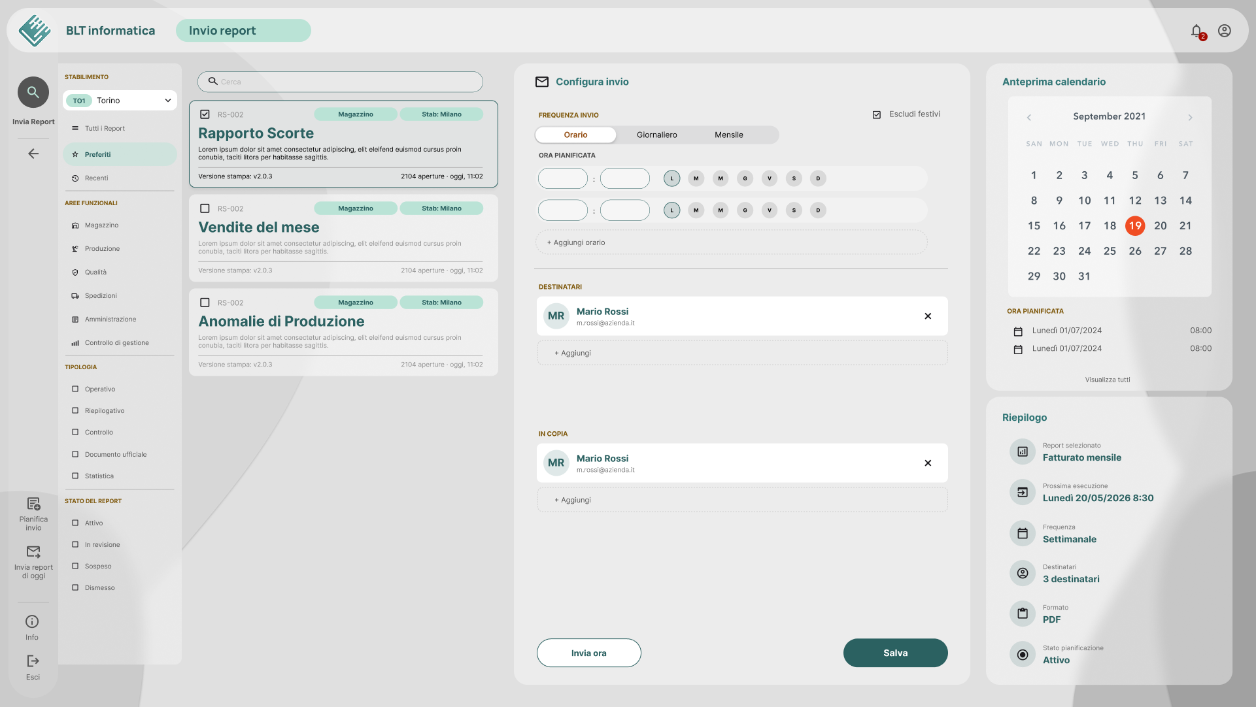The height and width of the screenshot is (707, 1256).
Task: Click the Frequenza calendar icon in Riepilogo
Action: (x=1023, y=533)
